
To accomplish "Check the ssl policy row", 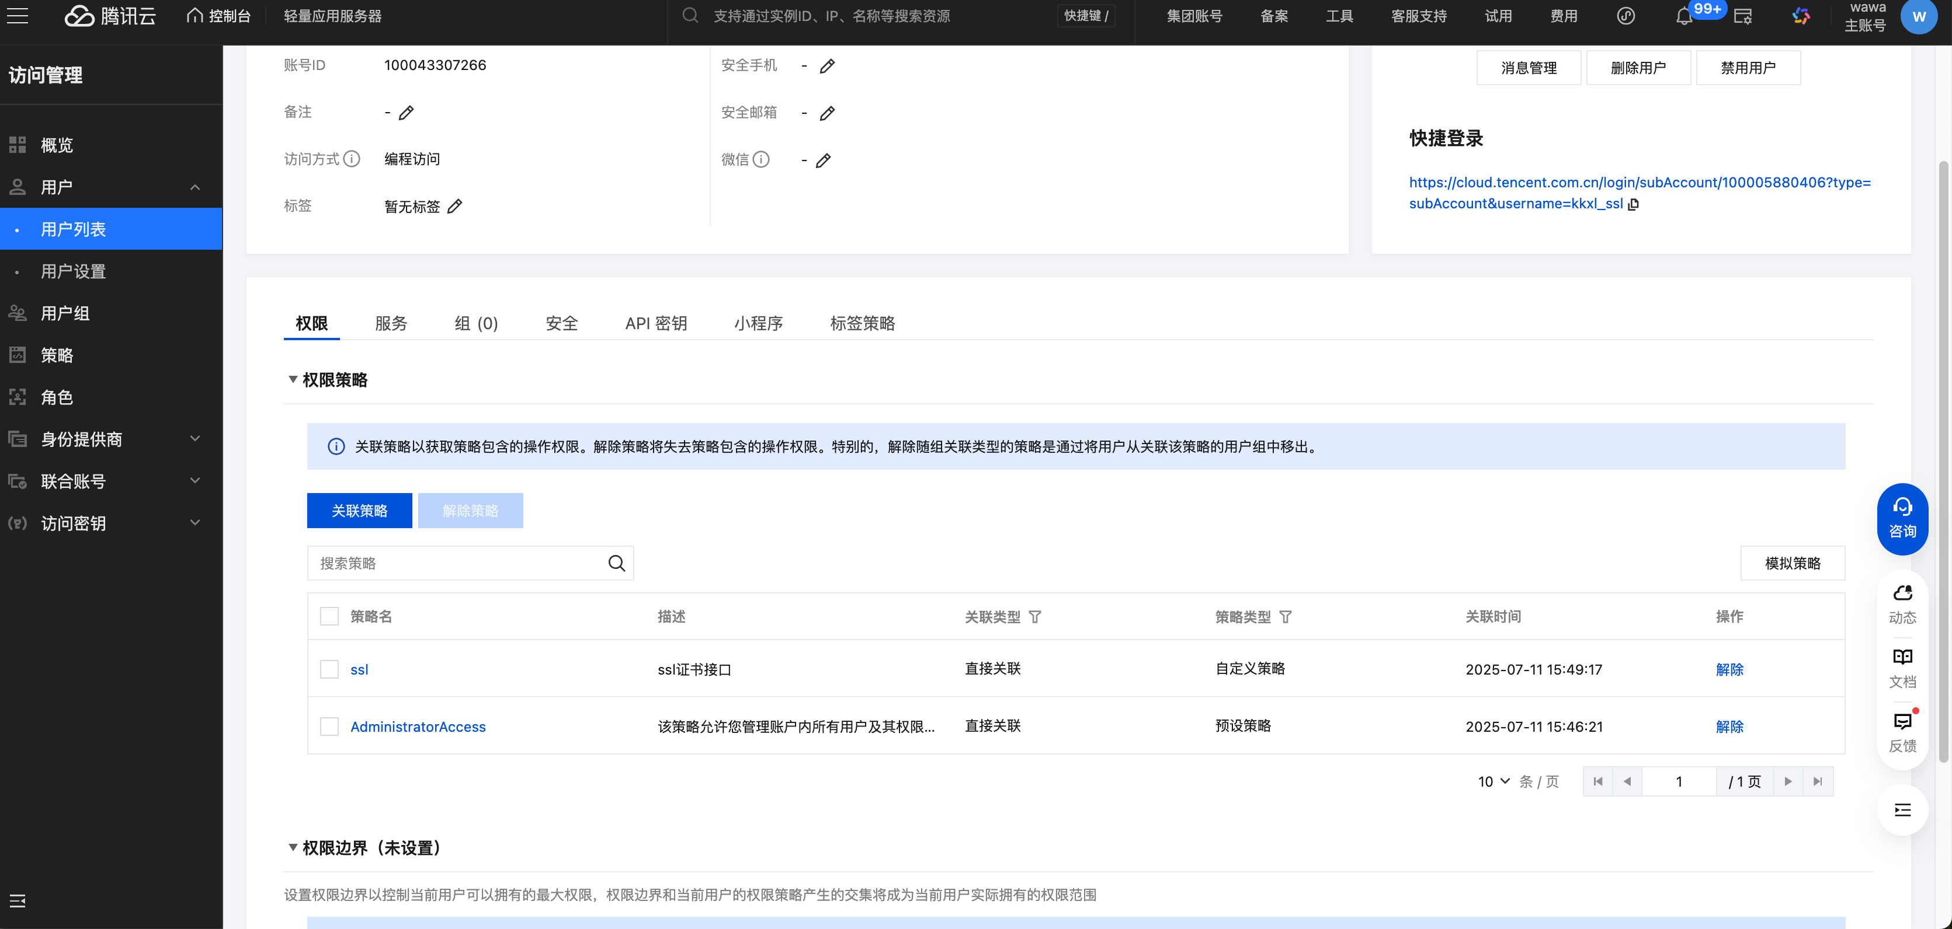I will 329,669.
